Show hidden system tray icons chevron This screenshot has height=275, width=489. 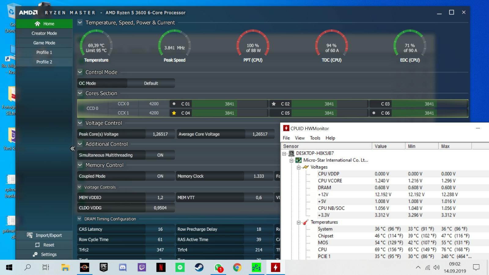pos(418,268)
